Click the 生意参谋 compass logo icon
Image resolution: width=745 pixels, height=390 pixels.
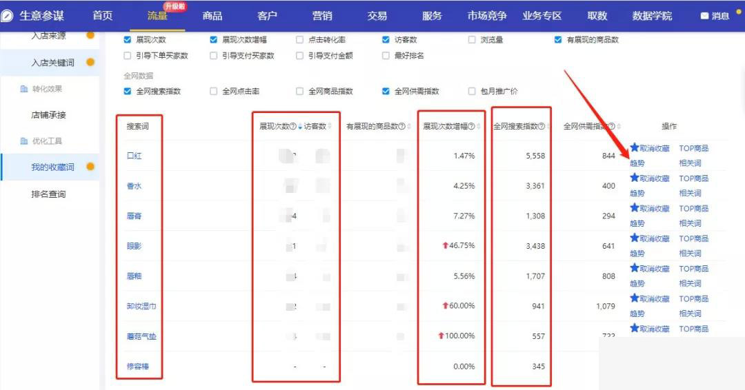coord(8,15)
